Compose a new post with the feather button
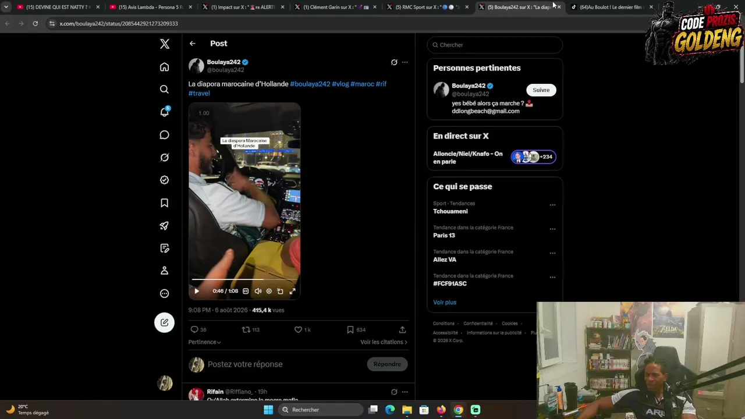Viewport: 745px width, 419px height. point(165,322)
